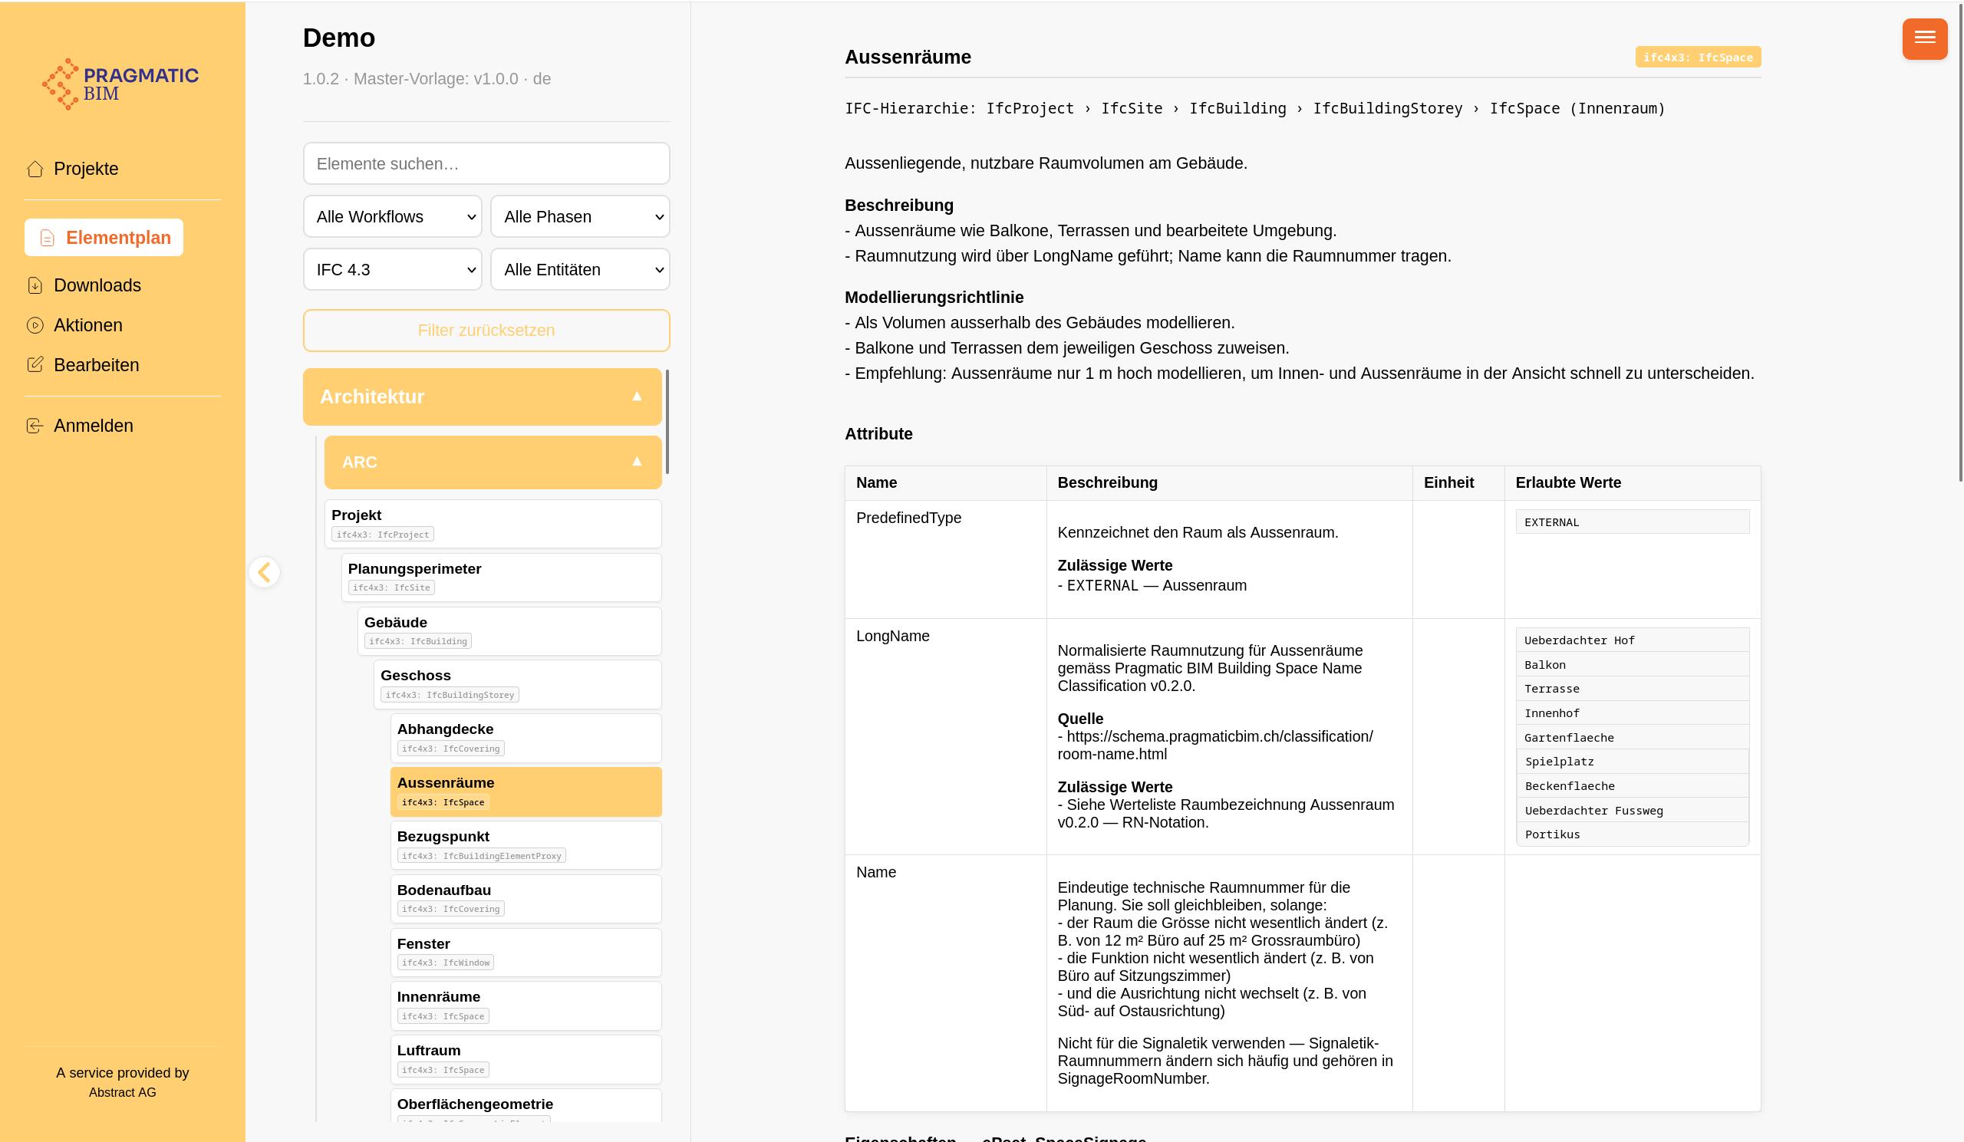Open the orange hamburger menu
Screen dimensions: 1964x1142
point(1924,38)
